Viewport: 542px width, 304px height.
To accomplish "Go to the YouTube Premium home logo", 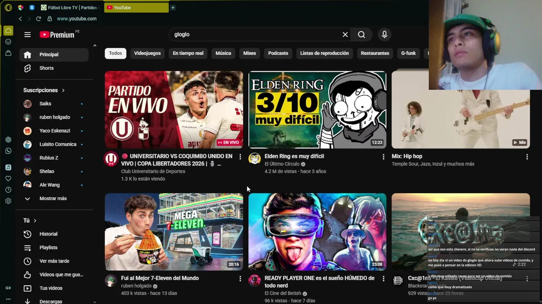I will [x=57, y=35].
